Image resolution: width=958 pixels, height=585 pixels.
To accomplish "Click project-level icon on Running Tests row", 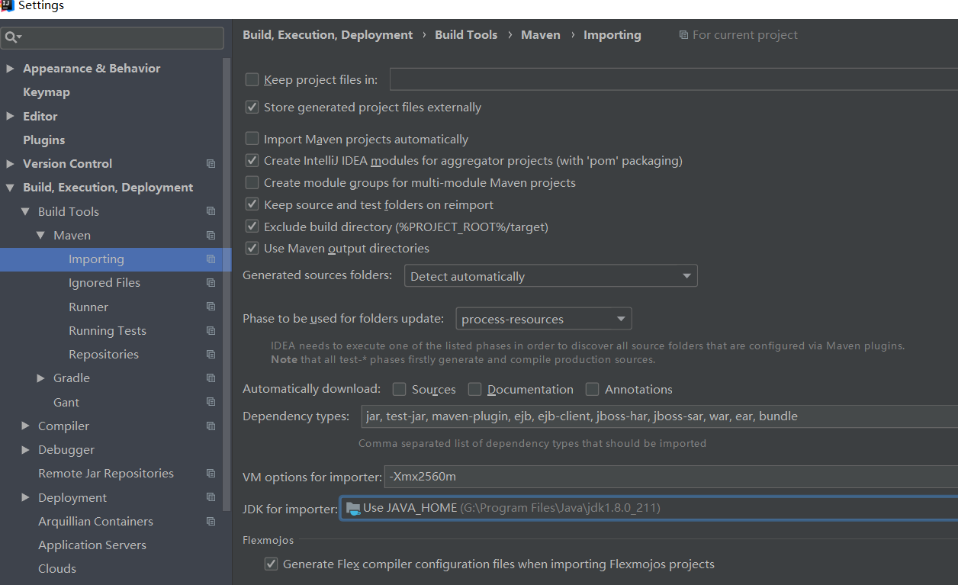I will (x=211, y=331).
